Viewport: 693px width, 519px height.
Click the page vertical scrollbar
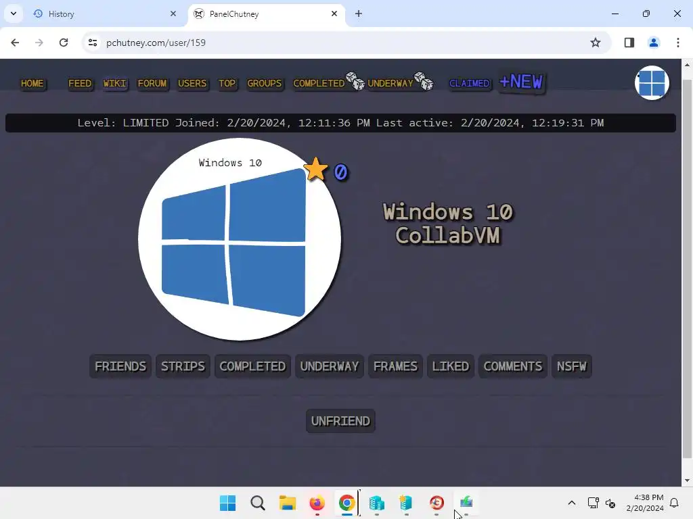point(687,269)
